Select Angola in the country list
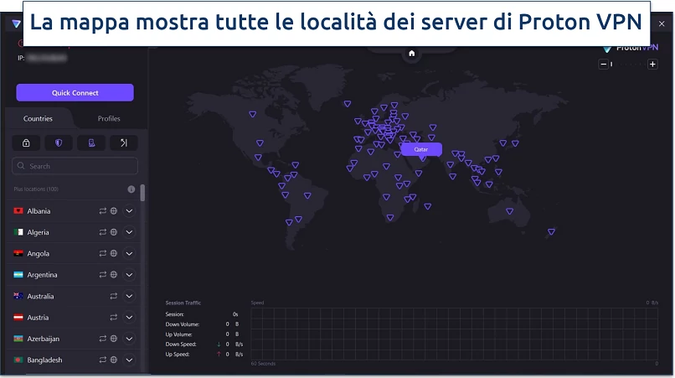The width and height of the screenshot is (675, 378). (x=39, y=253)
